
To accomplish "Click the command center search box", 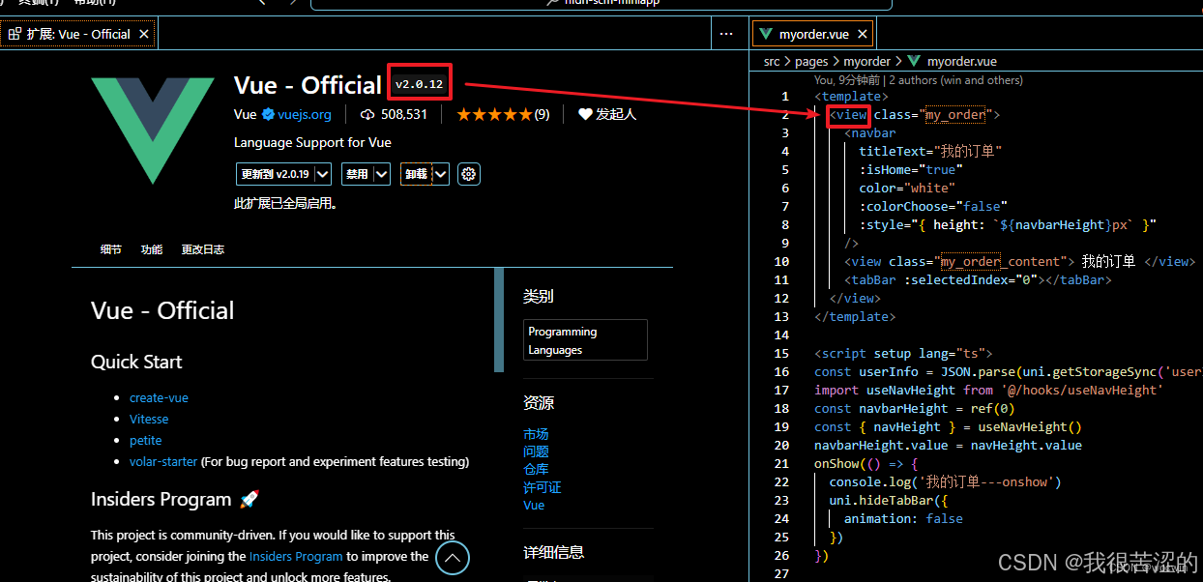I will [x=601, y=4].
